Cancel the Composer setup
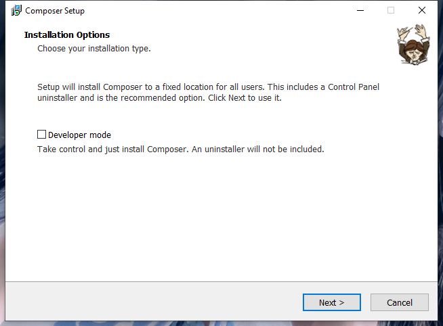443x326 pixels. [x=400, y=302]
